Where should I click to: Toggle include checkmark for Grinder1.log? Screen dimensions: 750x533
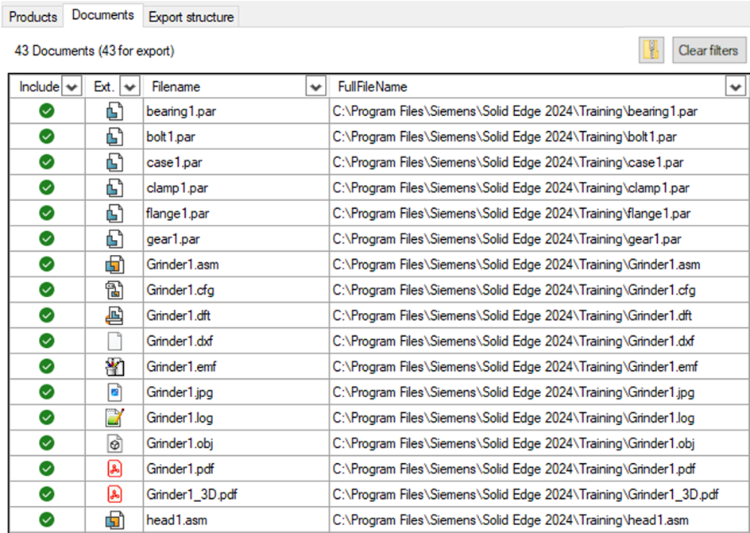(47, 417)
